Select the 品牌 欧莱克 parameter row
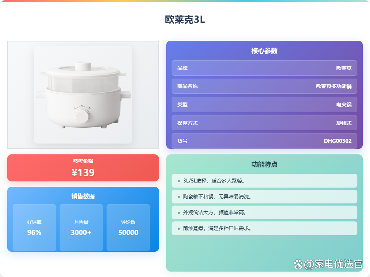 click(264, 68)
